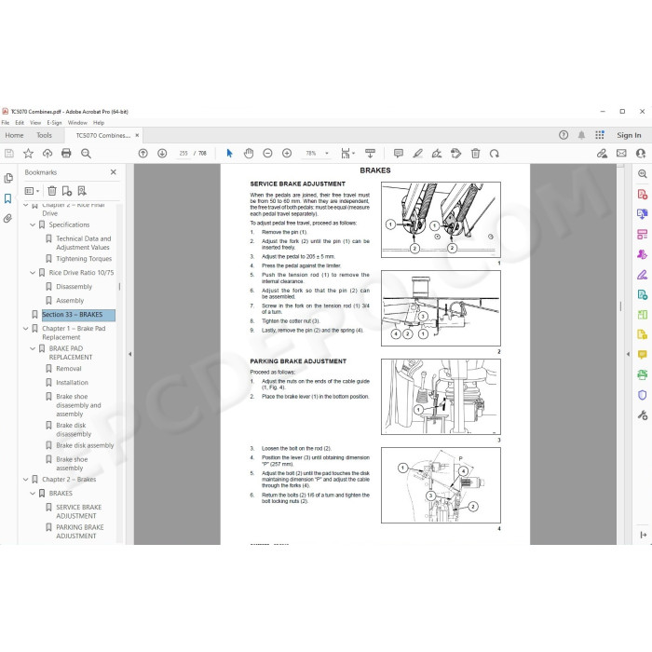Open the Attachments paperclip panel
Image resolution: width=652 pixels, height=652 pixels.
coord(7,219)
